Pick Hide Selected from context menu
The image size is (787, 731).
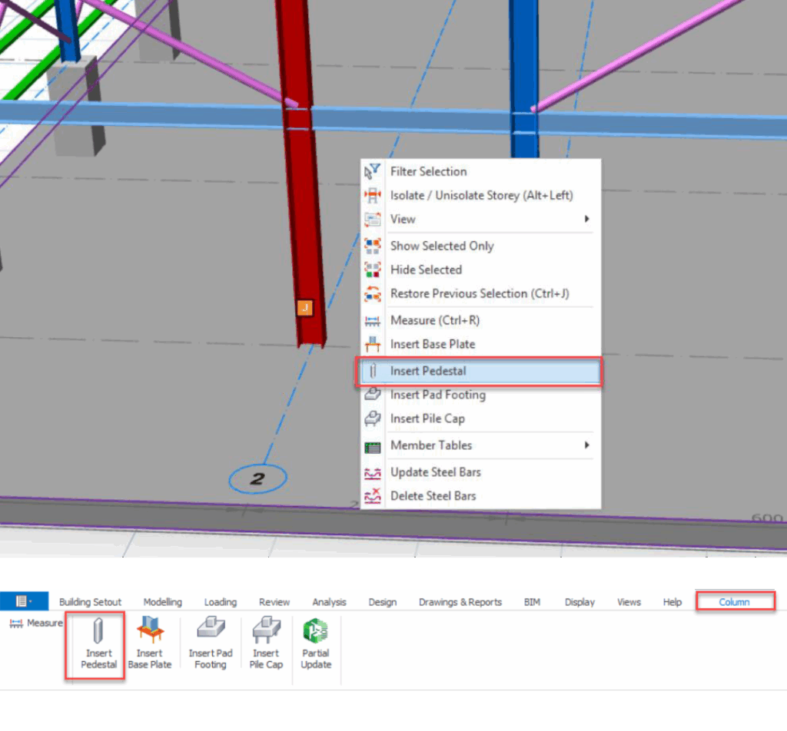(426, 270)
